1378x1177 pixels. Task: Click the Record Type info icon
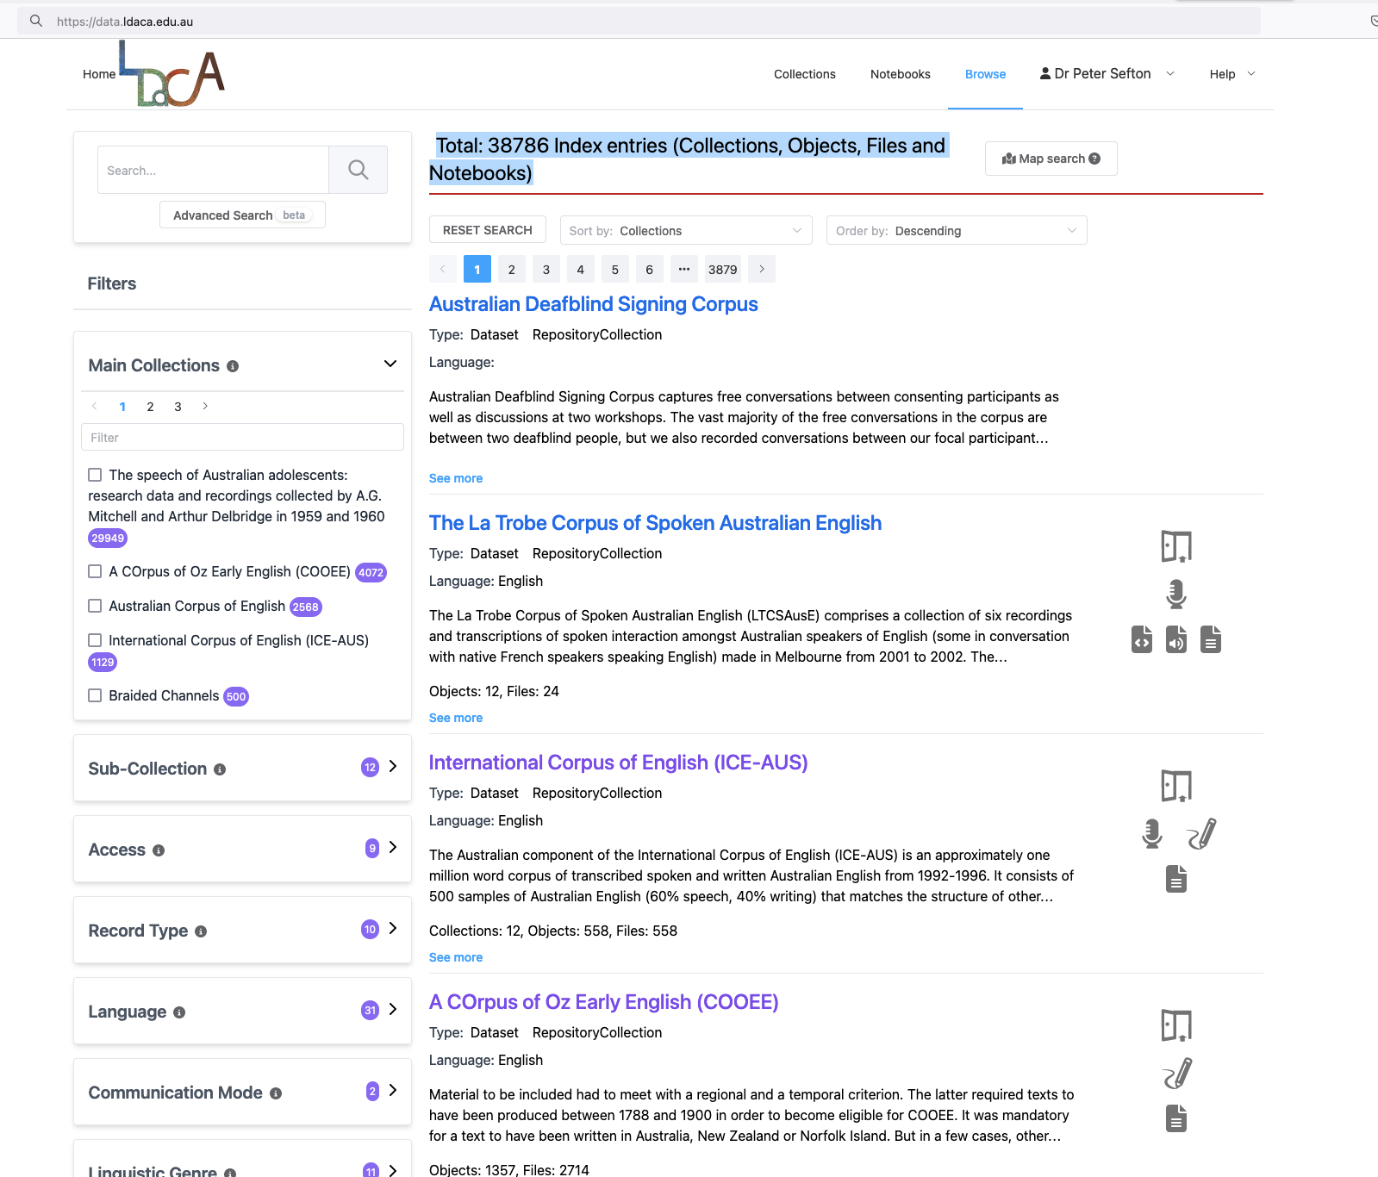point(201,931)
